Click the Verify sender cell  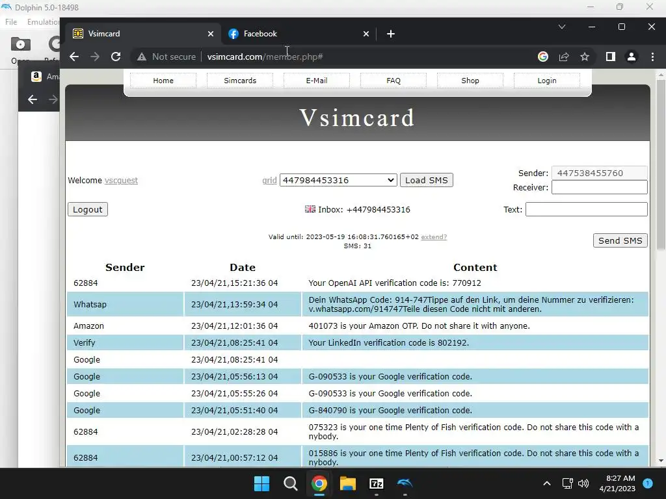point(125,342)
